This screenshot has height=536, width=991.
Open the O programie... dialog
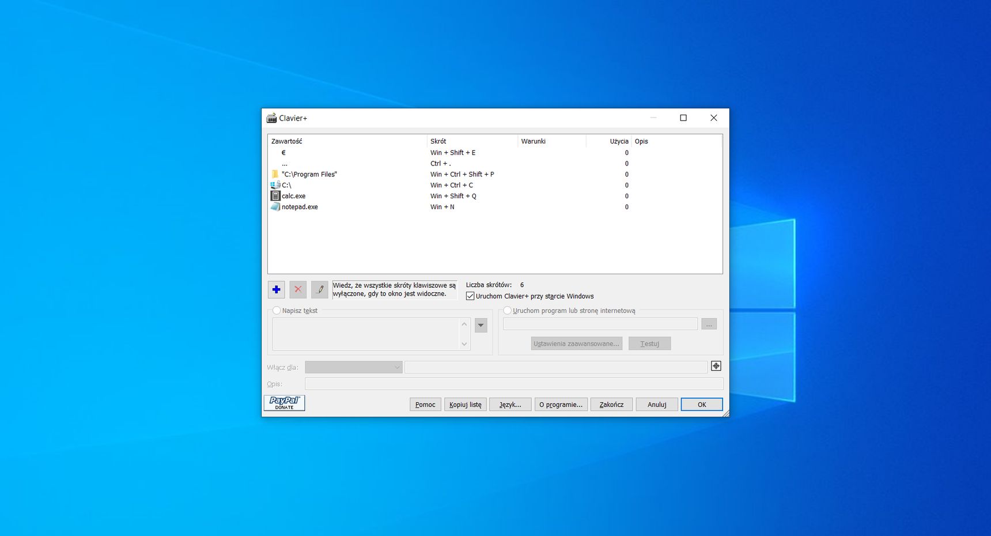(x=561, y=405)
